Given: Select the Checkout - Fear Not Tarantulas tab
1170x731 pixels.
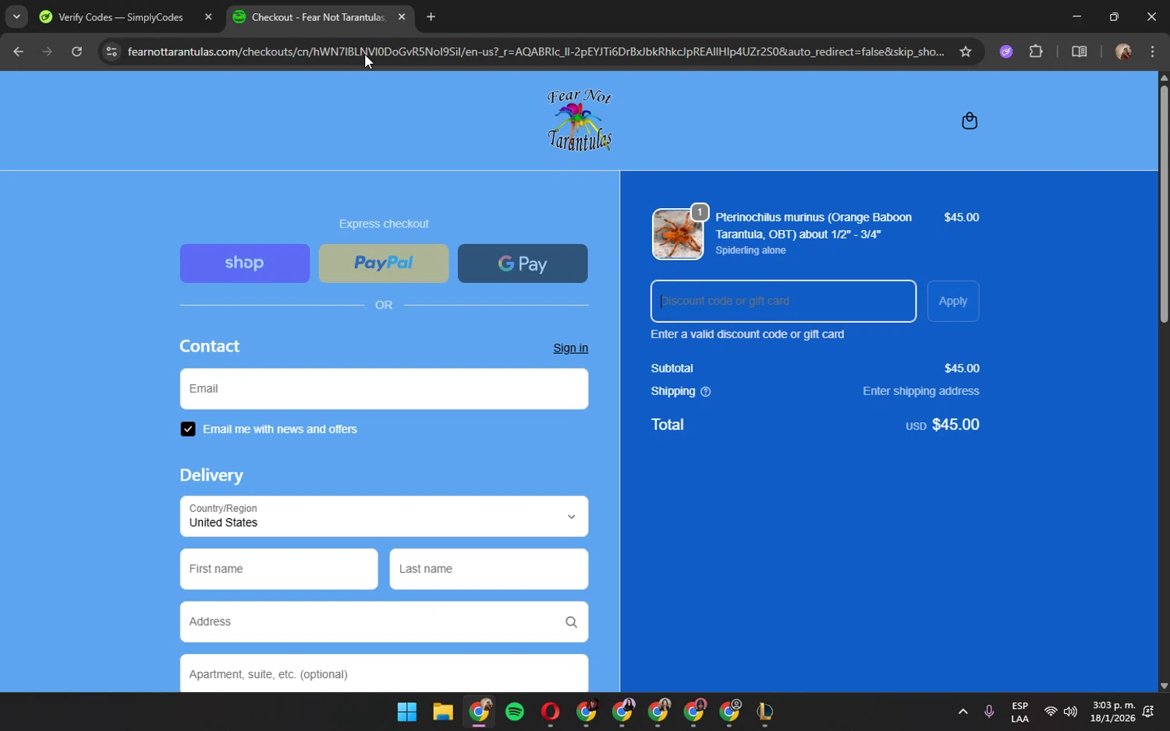Looking at the screenshot, I should (318, 17).
